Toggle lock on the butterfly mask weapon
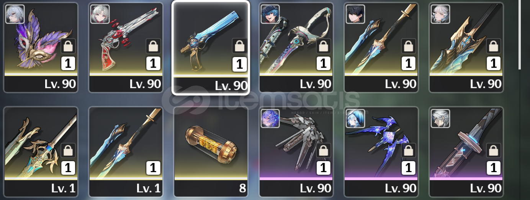 [x=68, y=46]
